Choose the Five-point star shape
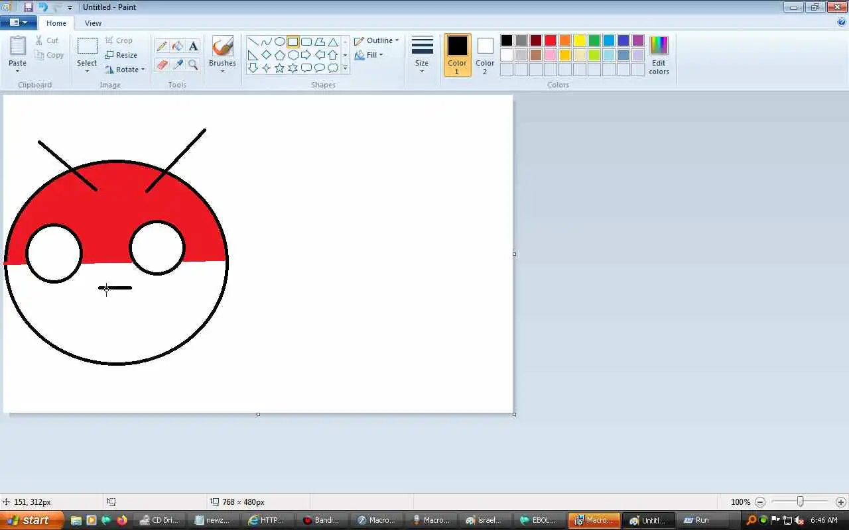 click(x=279, y=68)
